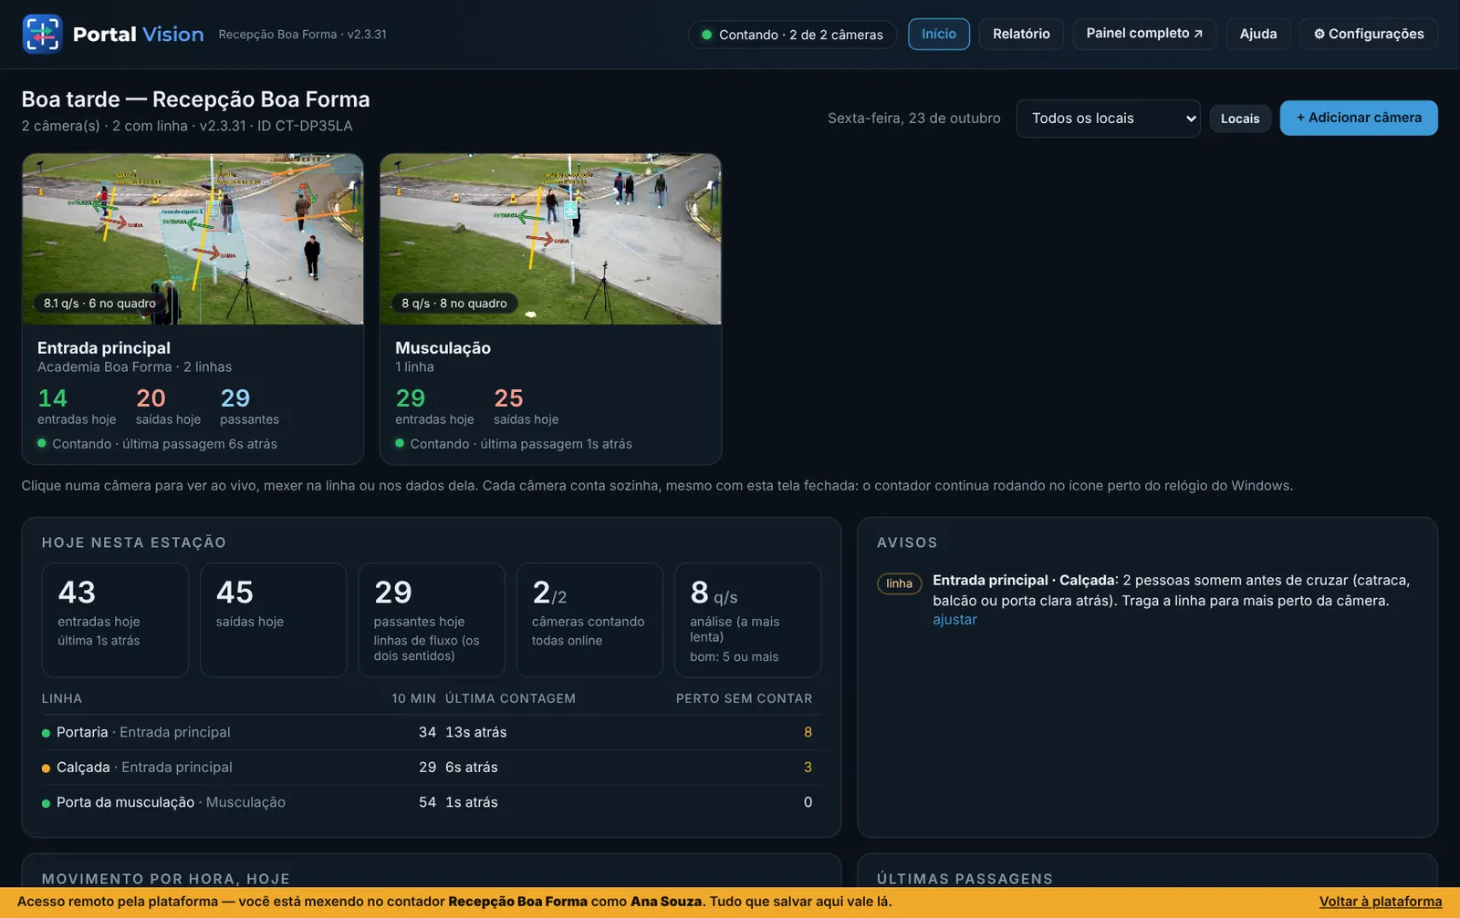Click the external arrow in Painel completo

click(1198, 34)
